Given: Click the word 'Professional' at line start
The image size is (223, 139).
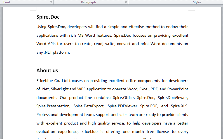Looking at the screenshot, I should click(47, 115).
